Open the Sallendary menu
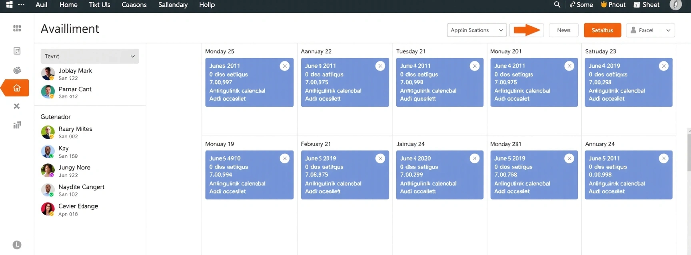Image resolution: width=691 pixels, height=255 pixels. pos(173,5)
